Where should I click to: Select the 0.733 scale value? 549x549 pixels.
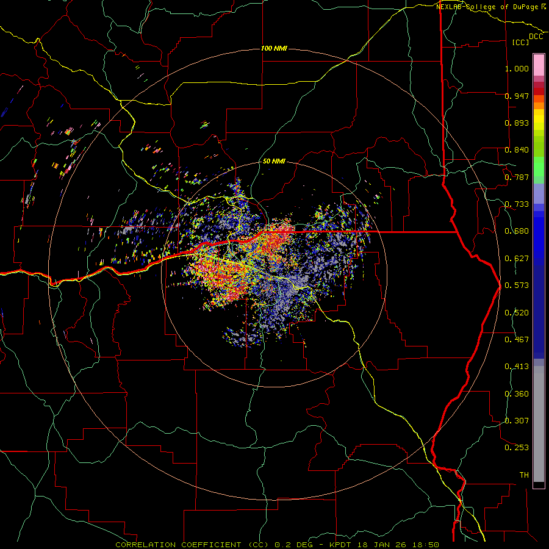[517, 204]
